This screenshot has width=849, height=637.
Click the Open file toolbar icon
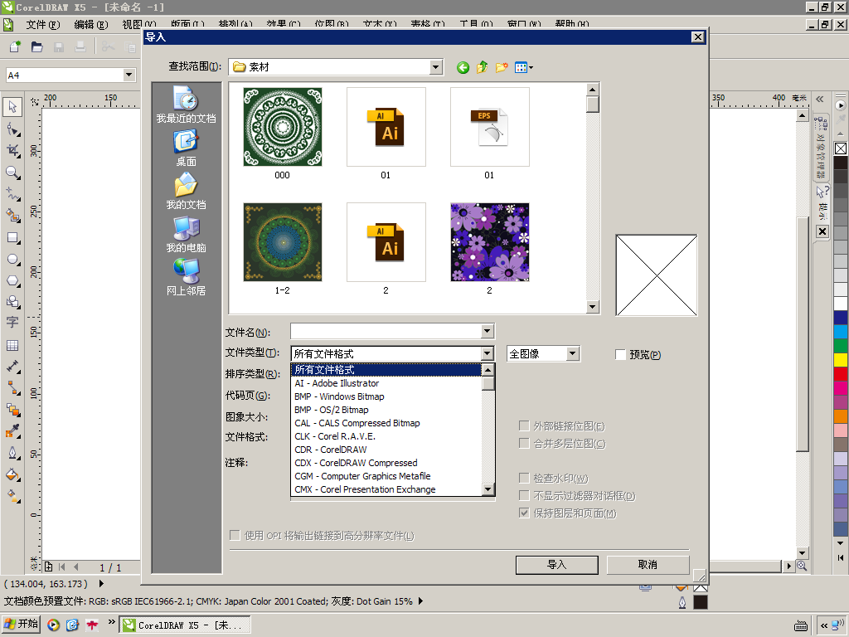click(36, 47)
